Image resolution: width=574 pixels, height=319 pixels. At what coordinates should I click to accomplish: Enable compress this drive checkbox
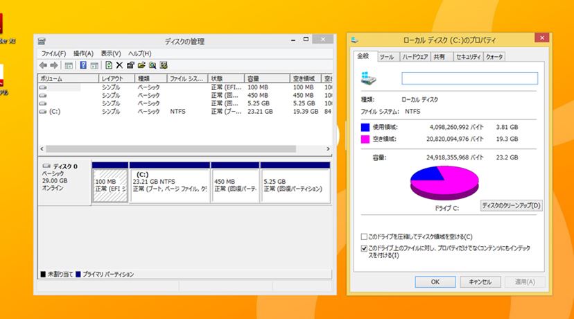pos(364,236)
